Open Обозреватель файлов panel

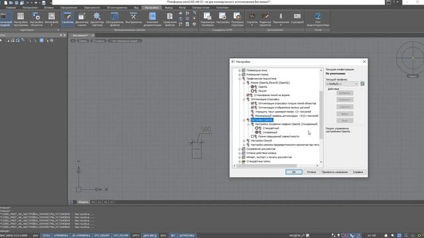pyautogui.click(x=115, y=19)
